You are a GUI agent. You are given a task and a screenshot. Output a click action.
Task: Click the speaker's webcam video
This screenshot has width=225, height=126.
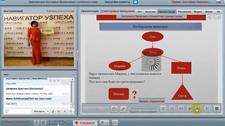click(x=39, y=40)
